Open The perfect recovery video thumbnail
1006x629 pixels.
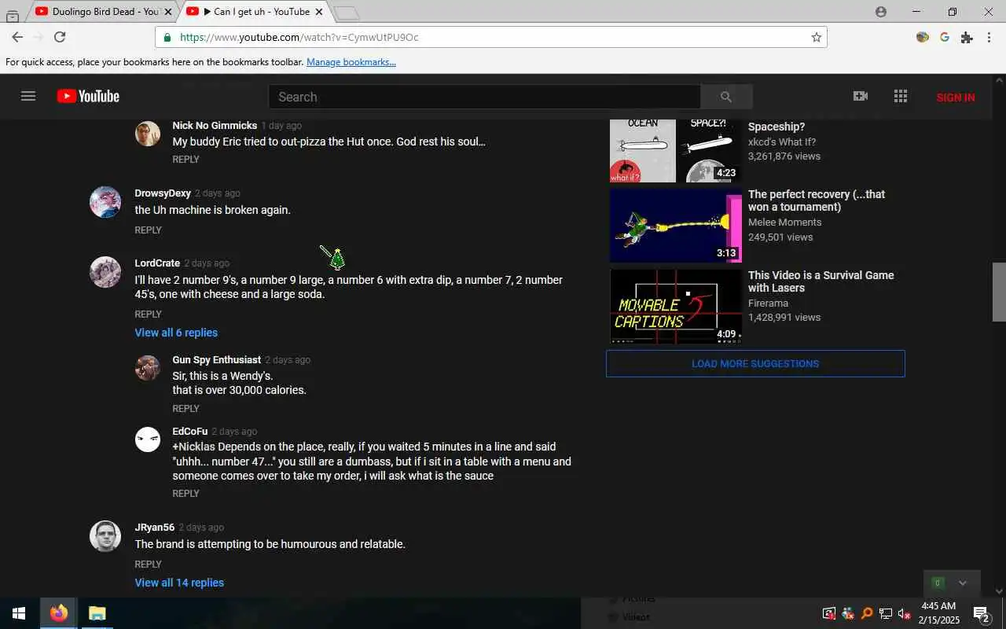pos(676,226)
